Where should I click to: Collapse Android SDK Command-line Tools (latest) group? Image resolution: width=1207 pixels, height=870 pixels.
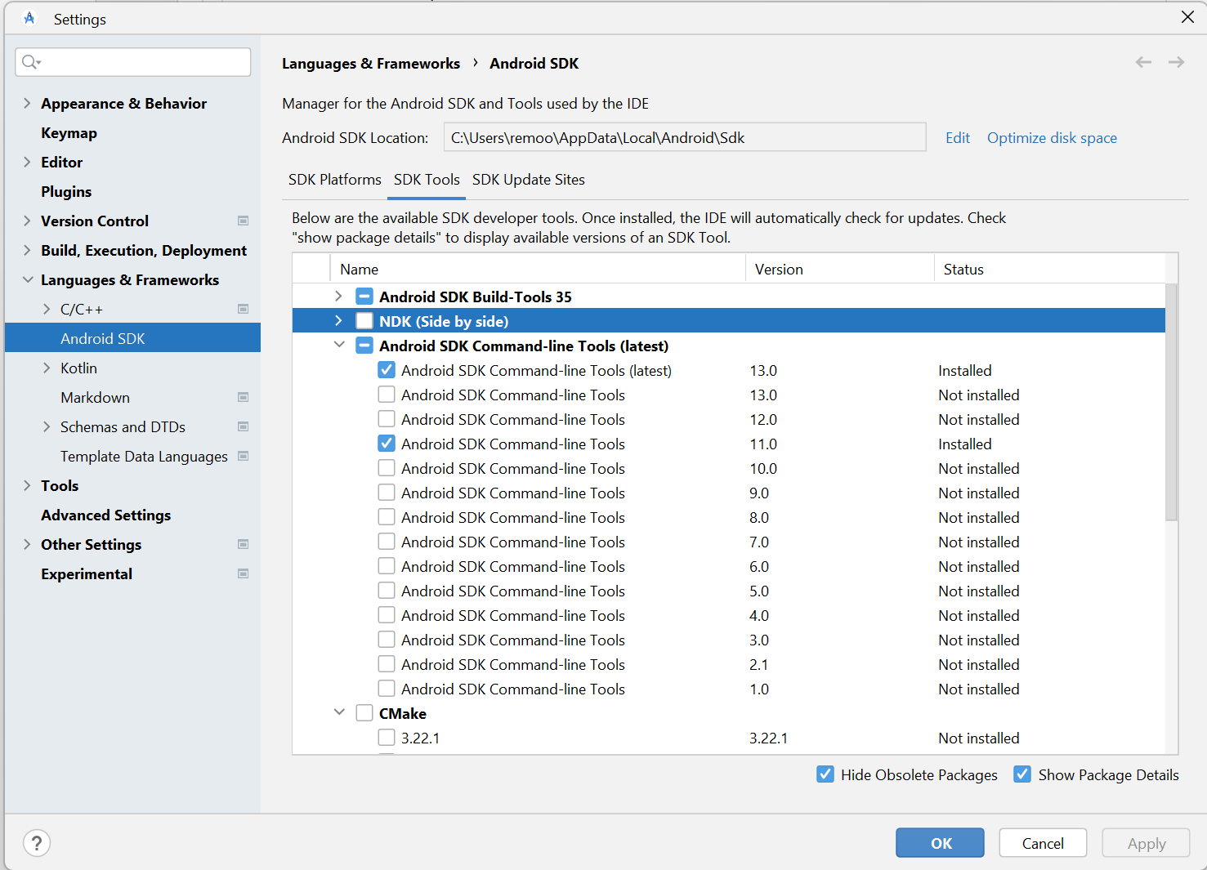tap(338, 346)
